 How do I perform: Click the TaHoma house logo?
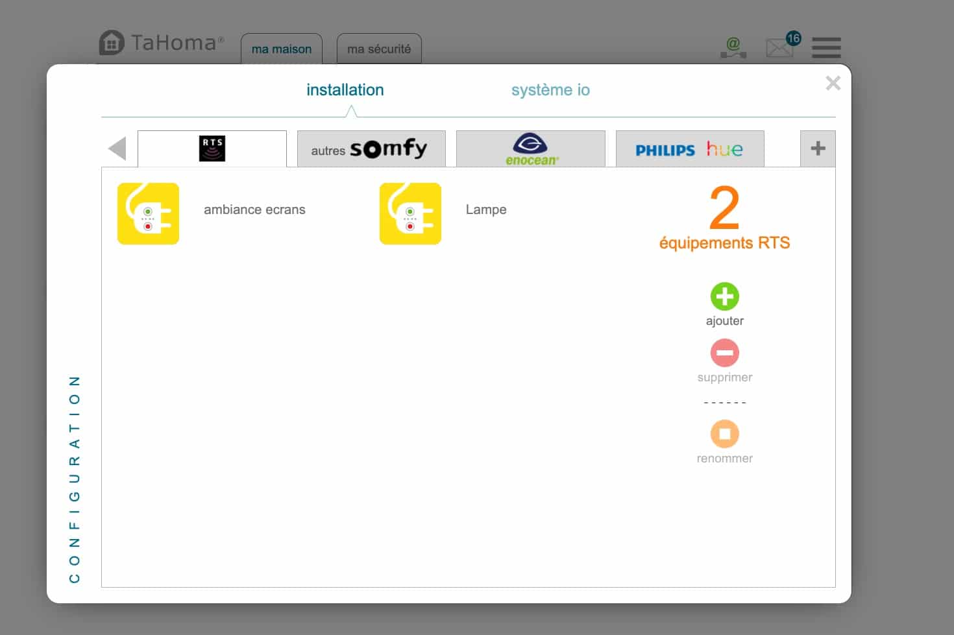112,43
